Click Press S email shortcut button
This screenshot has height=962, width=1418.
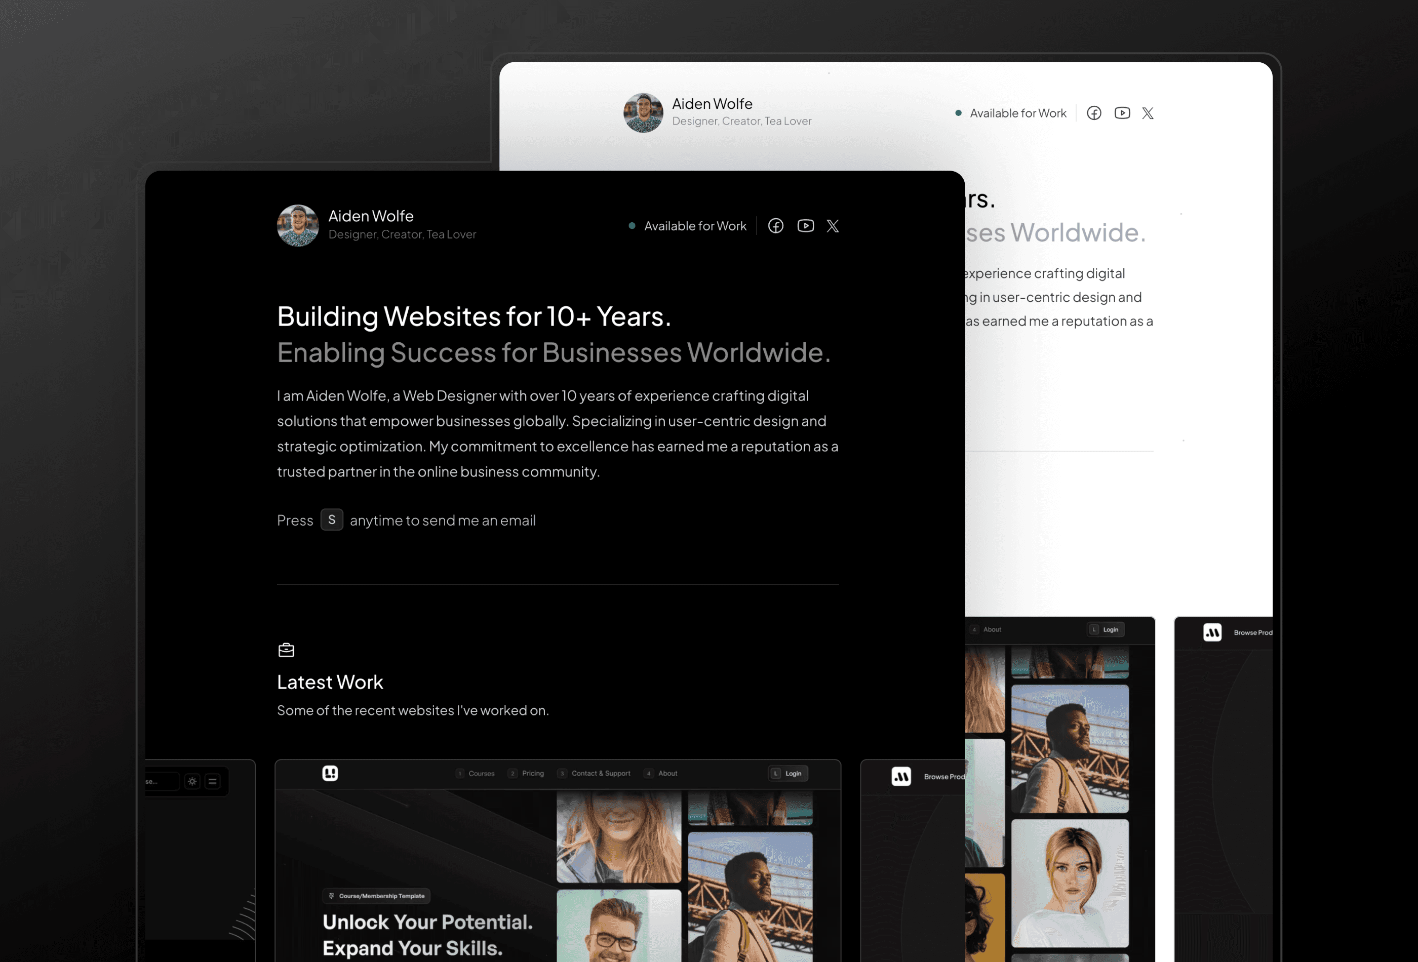pyautogui.click(x=331, y=519)
